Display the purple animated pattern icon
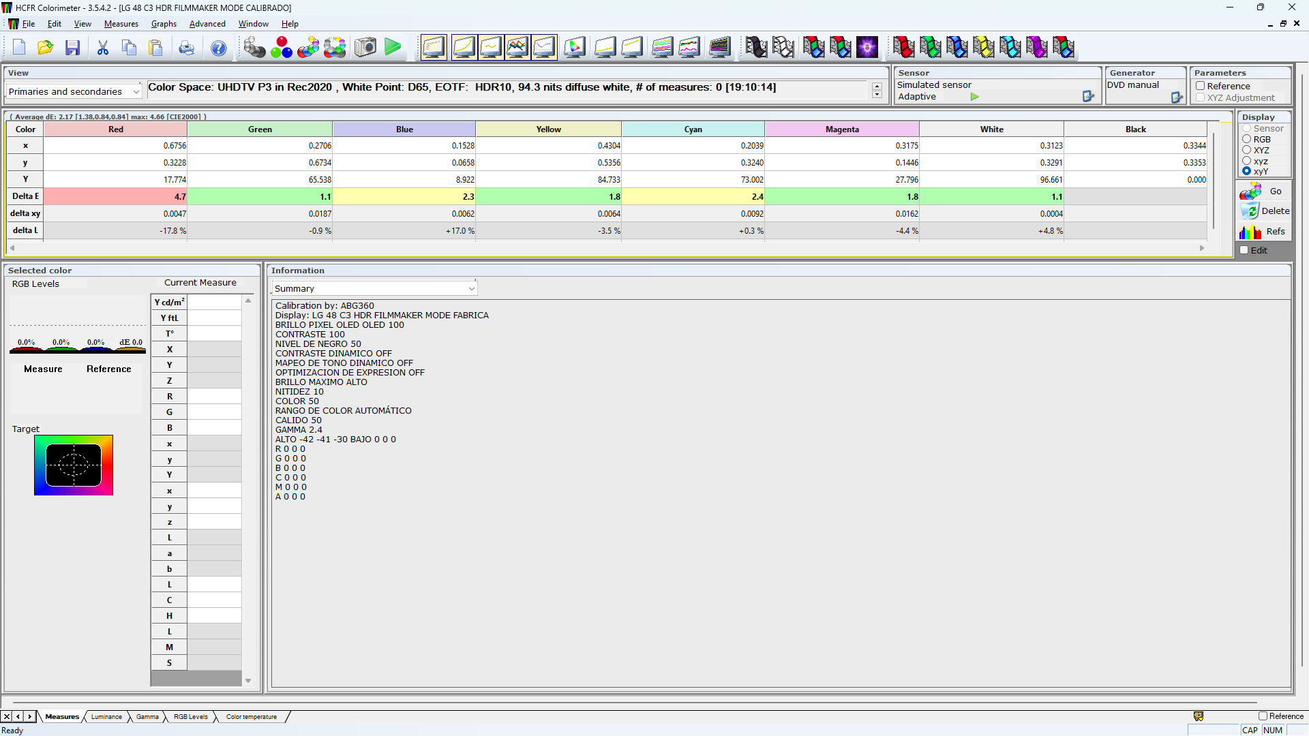The height and width of the screenshot is (736, 1309). [867, 47]
